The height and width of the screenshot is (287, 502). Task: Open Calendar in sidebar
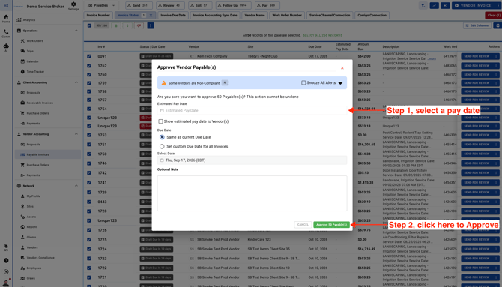(32, 61)
